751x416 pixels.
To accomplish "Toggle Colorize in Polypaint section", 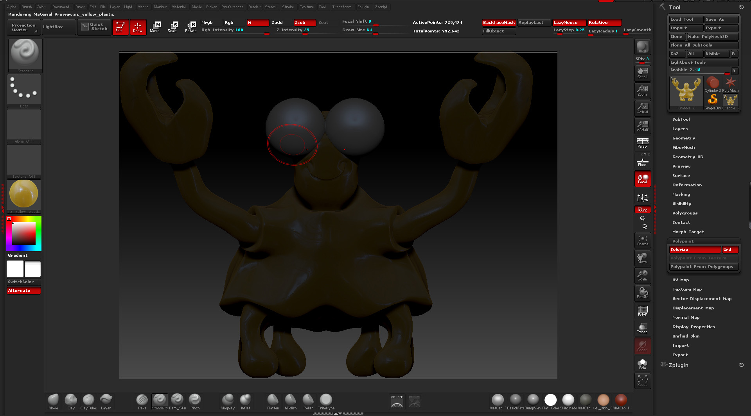I will [x=695, y=250].
